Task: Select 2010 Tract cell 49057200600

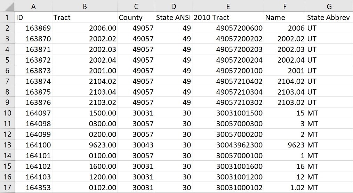Action: (228, 28)
